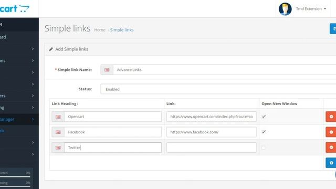Viewport: 336px width, 189px height.
Task: Toggle Open New Window for Opencart row
Action: pos(264,117)
